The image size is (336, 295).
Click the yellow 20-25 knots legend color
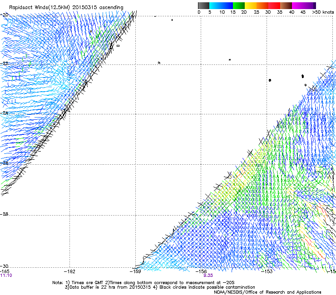251,5
